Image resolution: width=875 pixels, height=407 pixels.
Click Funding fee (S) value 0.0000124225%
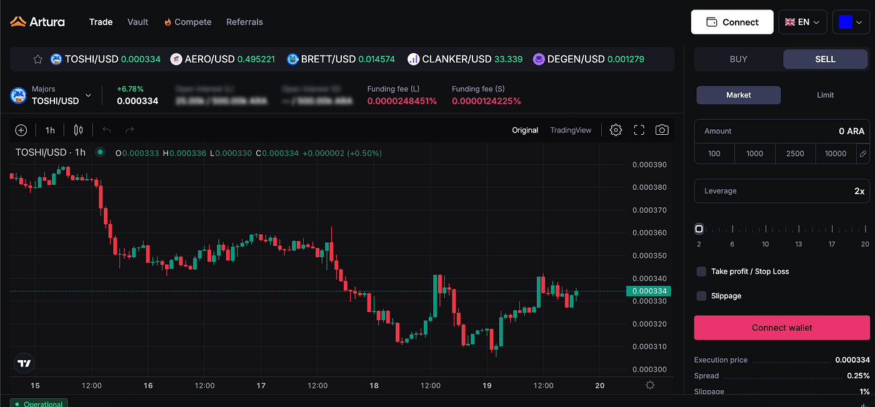(x=486, y=101)
